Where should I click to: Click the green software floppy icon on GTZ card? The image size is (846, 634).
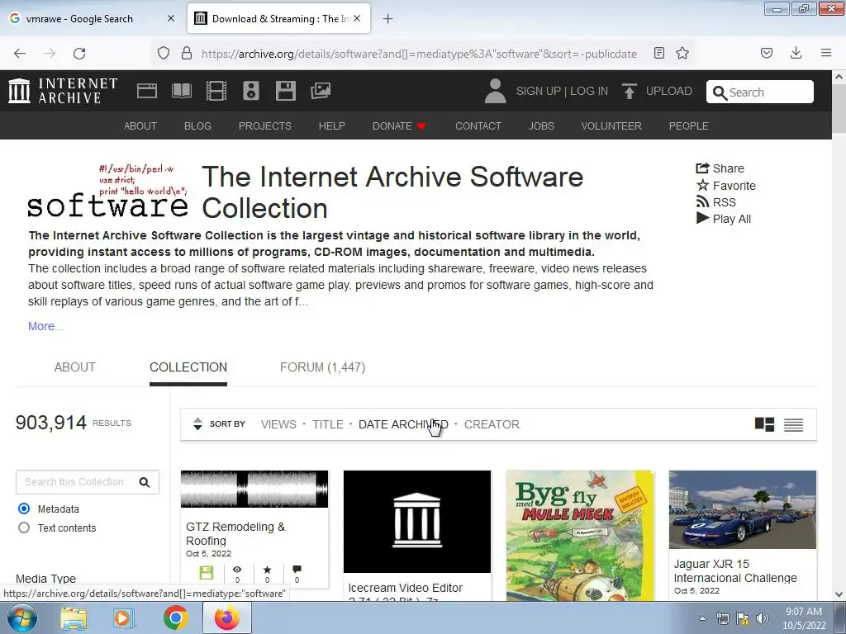[207, 573]
